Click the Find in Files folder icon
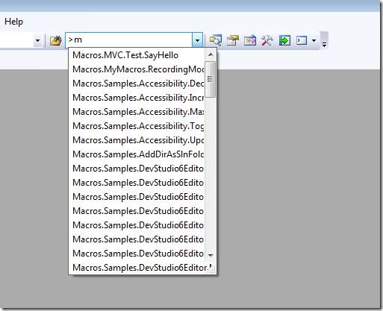The image size is (383, 311). [55, 40]
